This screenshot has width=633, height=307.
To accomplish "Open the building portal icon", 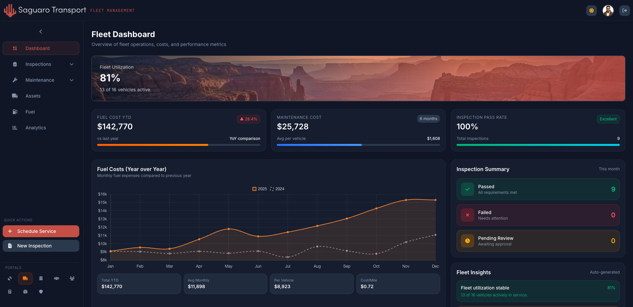I will [41, 278].
